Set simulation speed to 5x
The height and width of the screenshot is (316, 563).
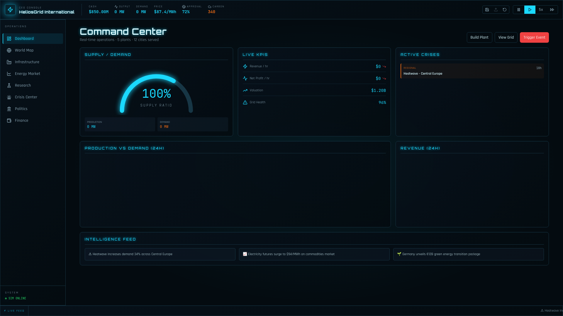coord(541,10)
